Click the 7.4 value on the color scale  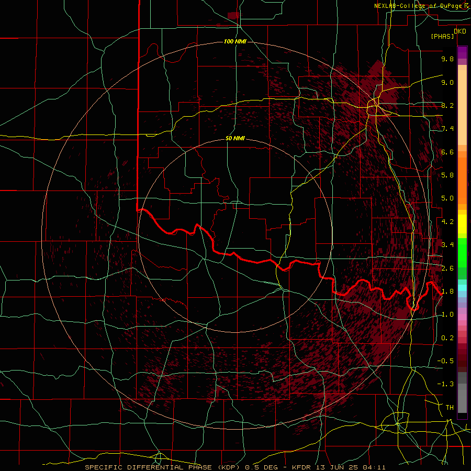[447, 129]
